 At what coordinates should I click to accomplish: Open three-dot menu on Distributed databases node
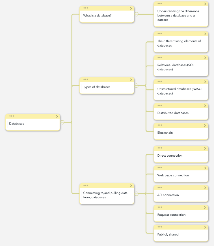click(x=160, y=106)
